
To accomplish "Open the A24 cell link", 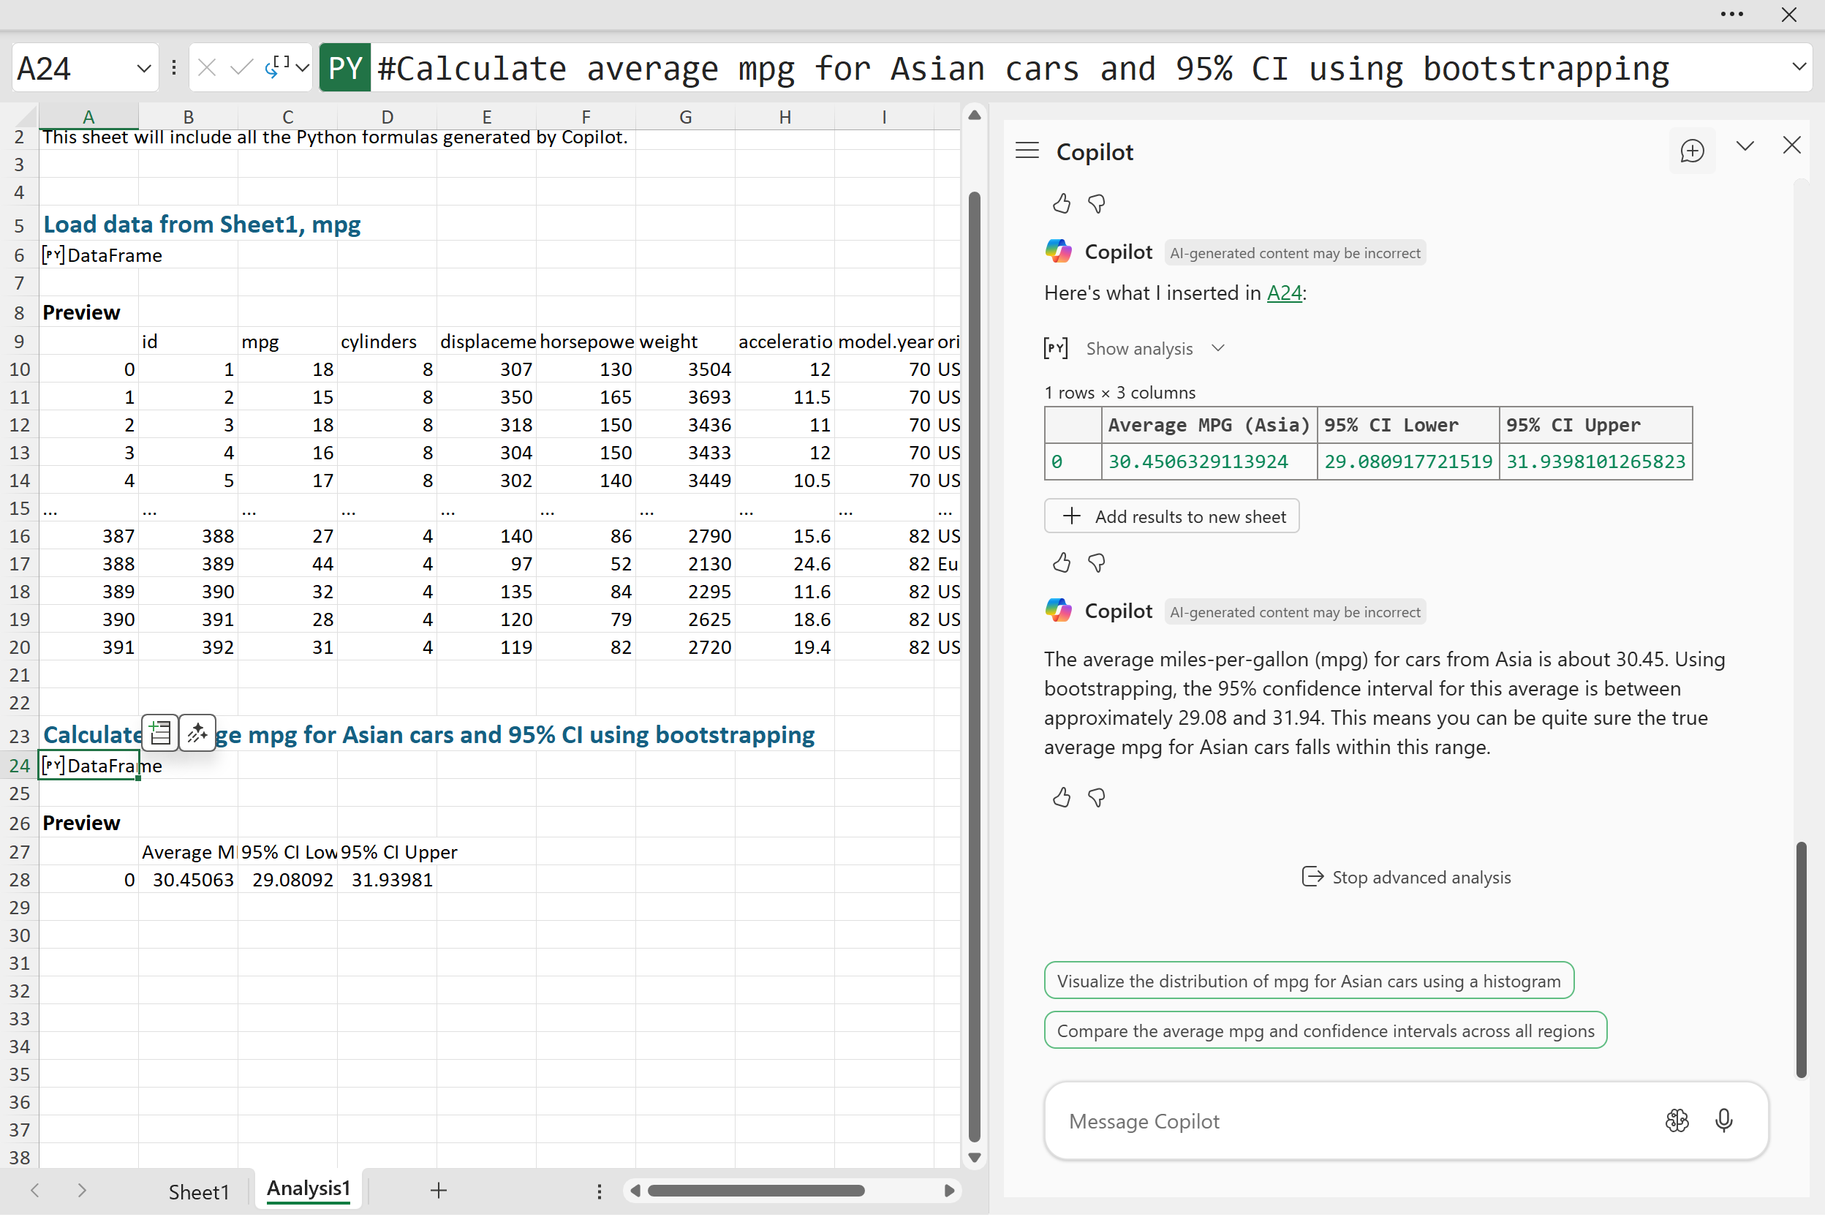I will tap(1283, 293).
